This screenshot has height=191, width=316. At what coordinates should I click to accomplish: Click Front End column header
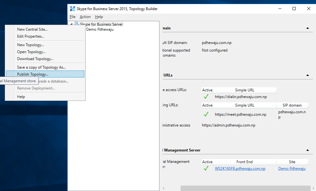(244, 162)
